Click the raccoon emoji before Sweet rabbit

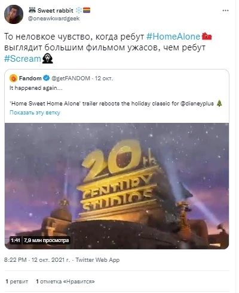click(32, 10)
